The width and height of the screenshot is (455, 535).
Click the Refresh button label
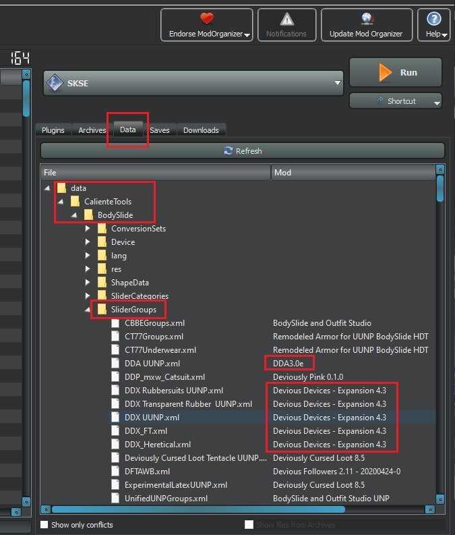(x=249, y=151)
